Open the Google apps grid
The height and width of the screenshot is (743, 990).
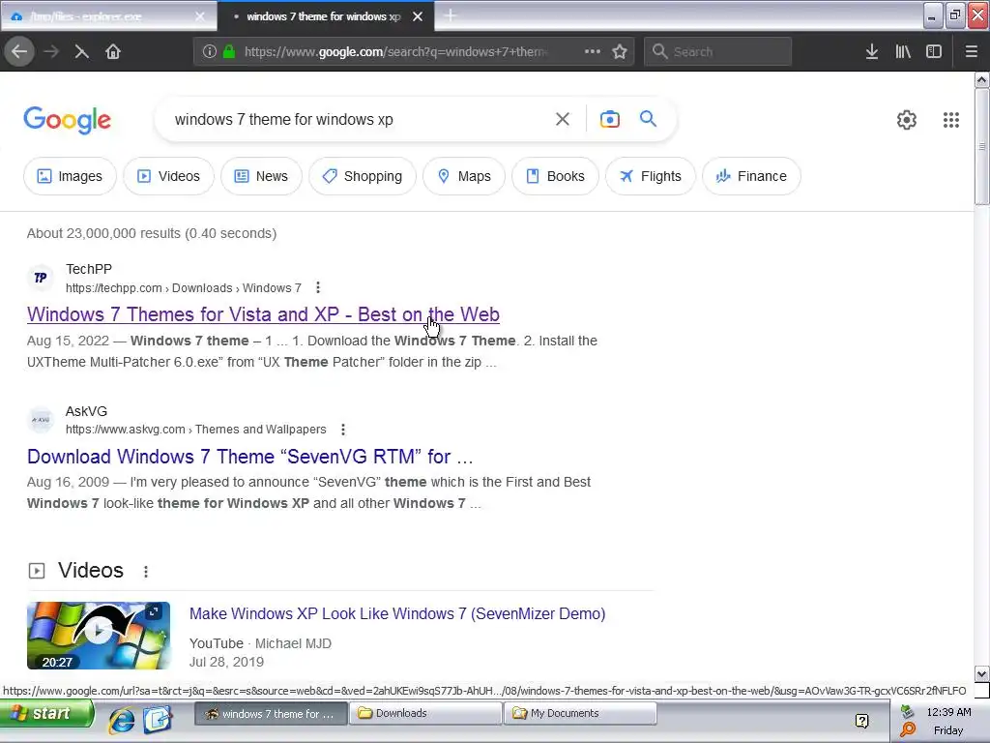pyautogui.click(x=951, y=120)
